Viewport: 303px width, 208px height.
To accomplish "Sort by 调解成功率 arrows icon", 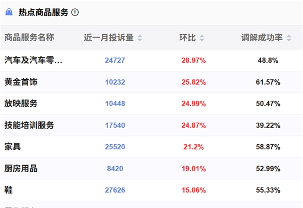I will (x=289, y=38).
